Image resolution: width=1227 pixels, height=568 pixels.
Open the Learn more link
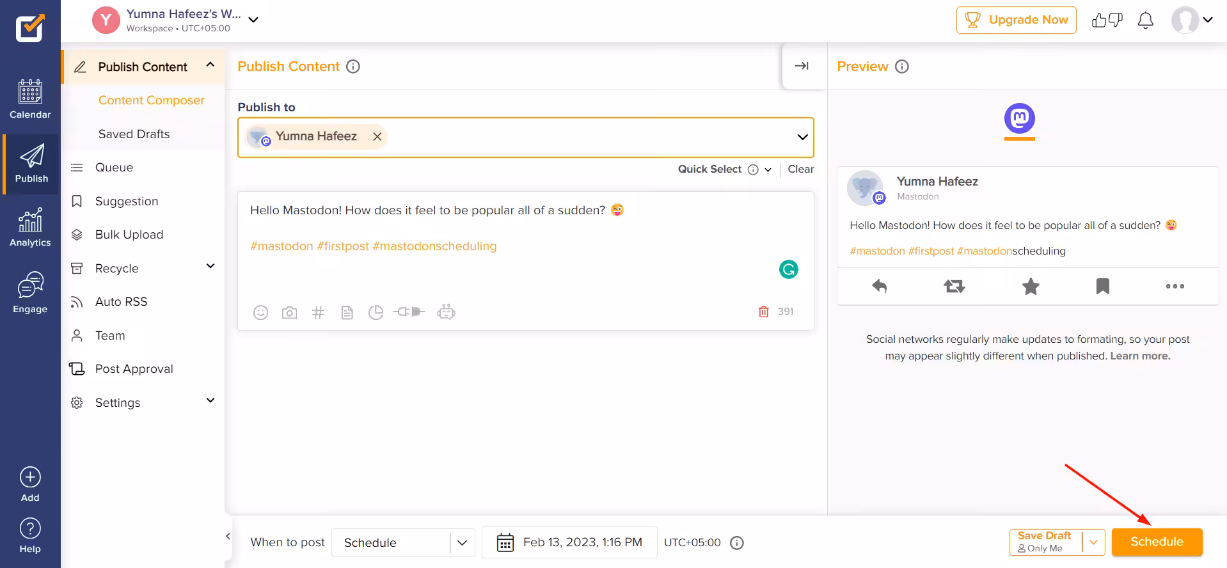1140,356
